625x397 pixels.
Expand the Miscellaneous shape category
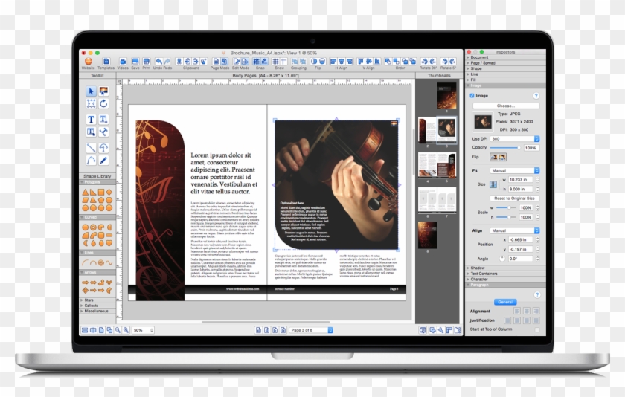[x=98, y=311]
